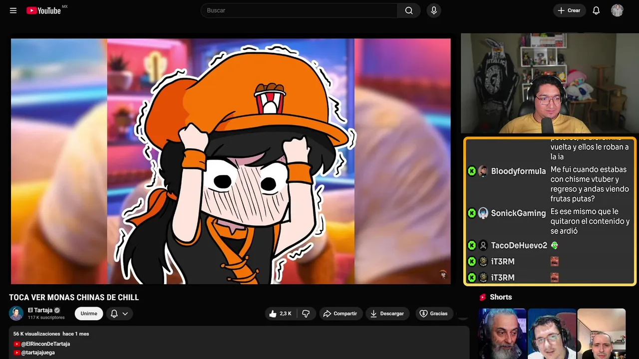The image size is (639, 359).
Task: Click Bloodyformula's green K badge
Action: coord(472,171)
